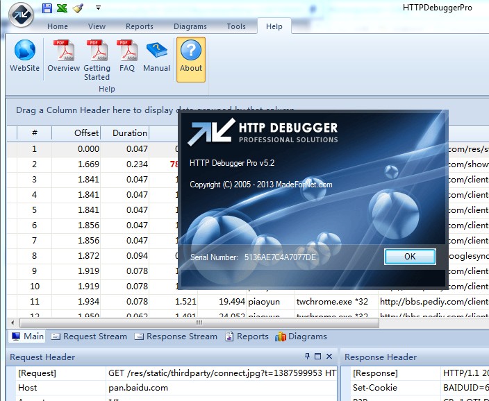Select row 11 with offset 1.934
Screen dimensions: 489x401
248,302
